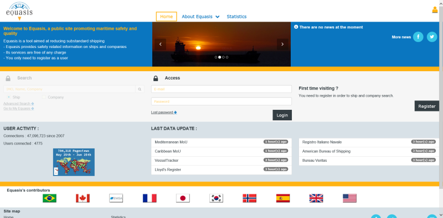Select the Registro Italiano Navale row
Viewport: 443px width, 218px height.
tap(369, 142)
